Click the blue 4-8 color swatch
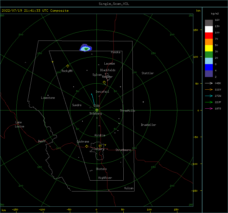This screenshot has width=228, height=213. pyautogui.click(x=209, y=67)
